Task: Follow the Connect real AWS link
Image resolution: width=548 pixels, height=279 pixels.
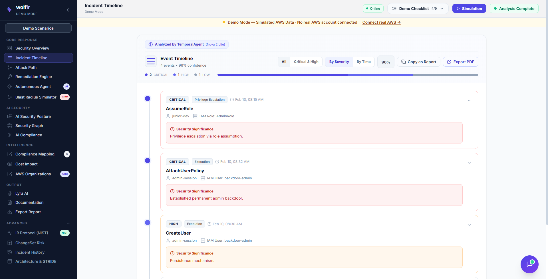Action: tap(382, 22)
